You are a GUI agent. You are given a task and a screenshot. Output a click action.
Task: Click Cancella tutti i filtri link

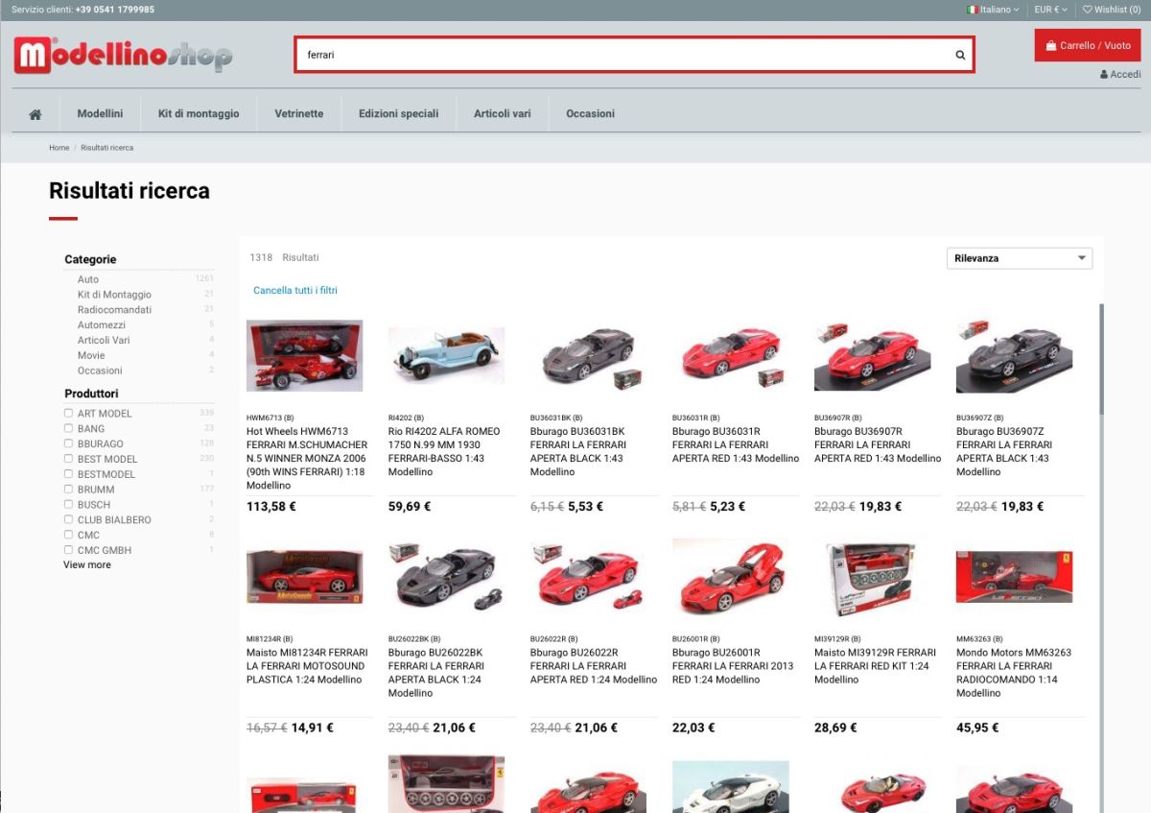pyautogui.click(x=295, y=290)
